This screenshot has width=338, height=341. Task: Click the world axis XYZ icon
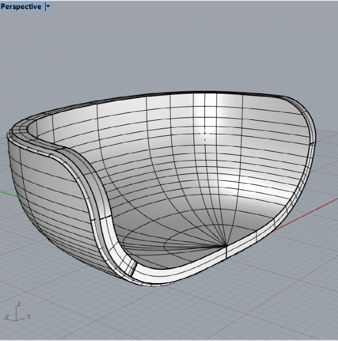tap(18, 312)
